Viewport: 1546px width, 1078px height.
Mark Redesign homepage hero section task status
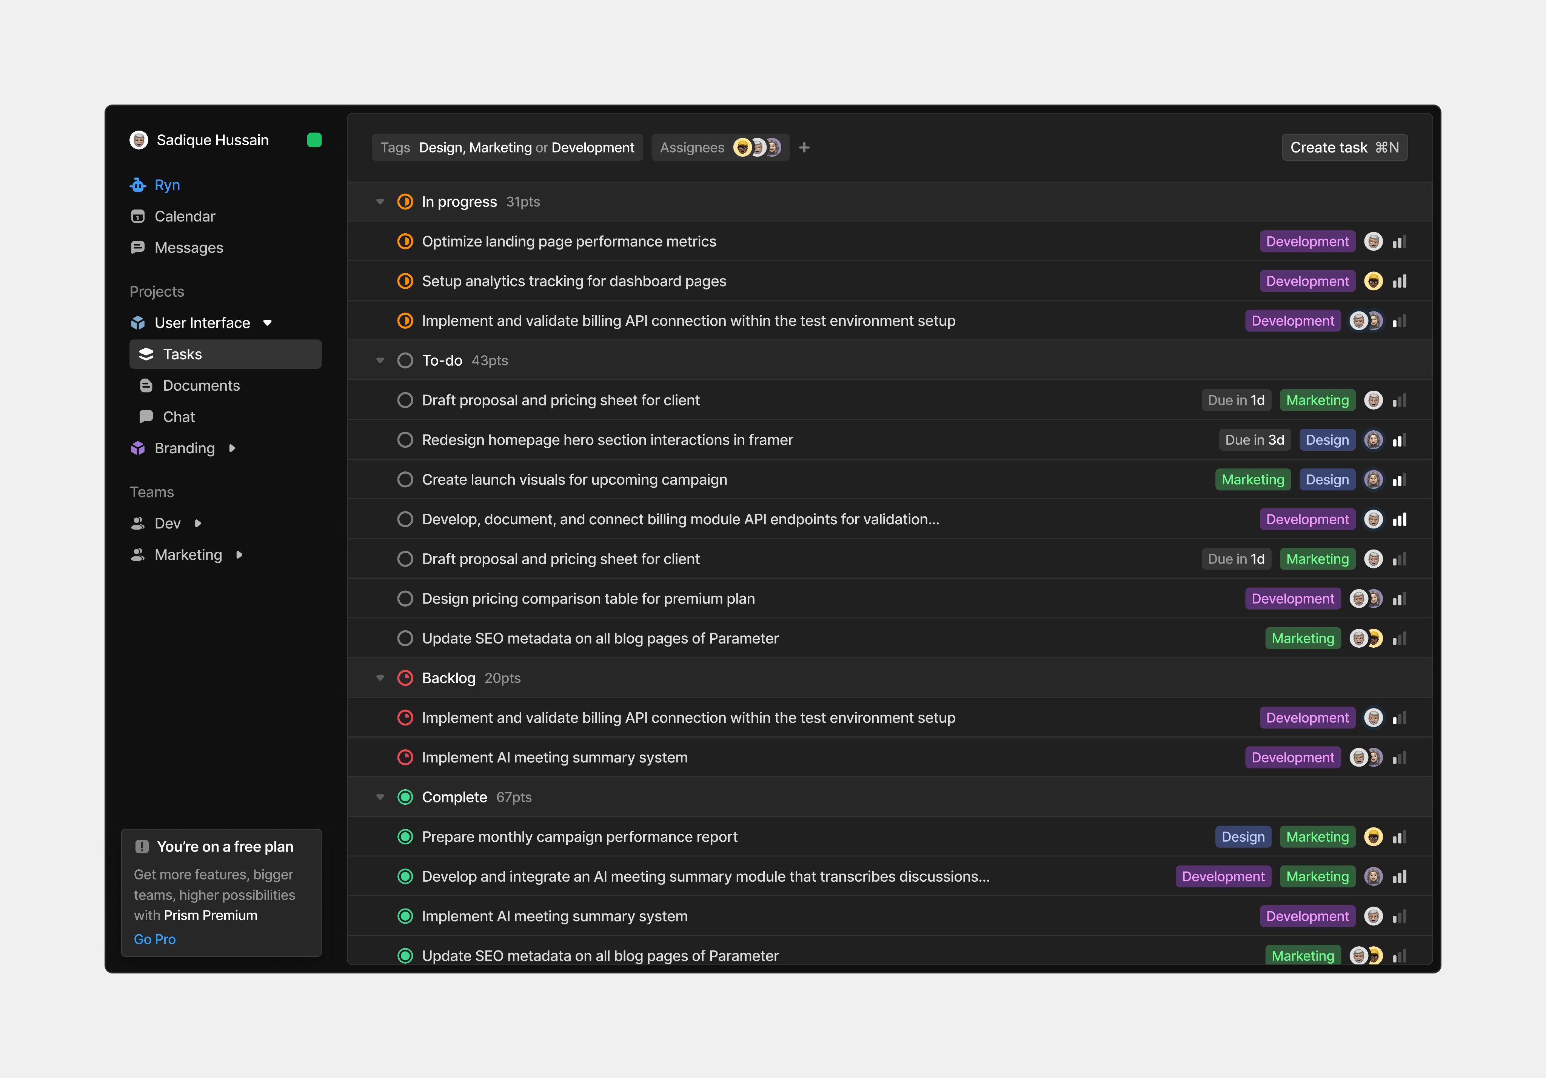click(x=405, y=440)
